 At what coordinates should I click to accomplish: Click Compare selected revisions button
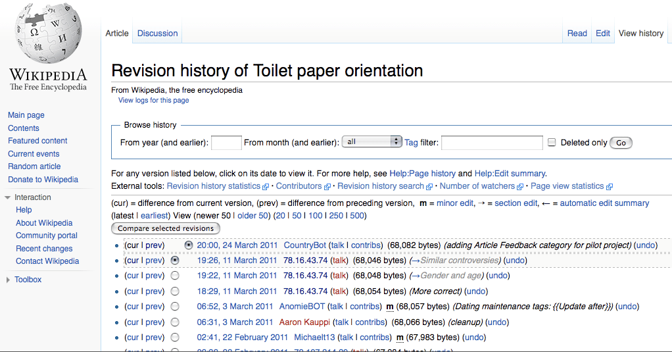166,228
